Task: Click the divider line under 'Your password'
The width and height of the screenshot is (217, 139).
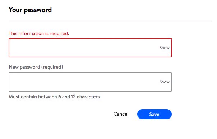Action: 110,21
